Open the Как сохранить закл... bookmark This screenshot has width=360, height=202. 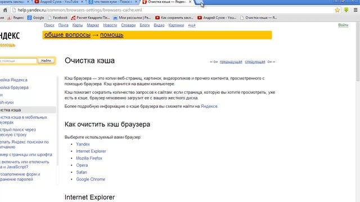(x=174, y=17)
